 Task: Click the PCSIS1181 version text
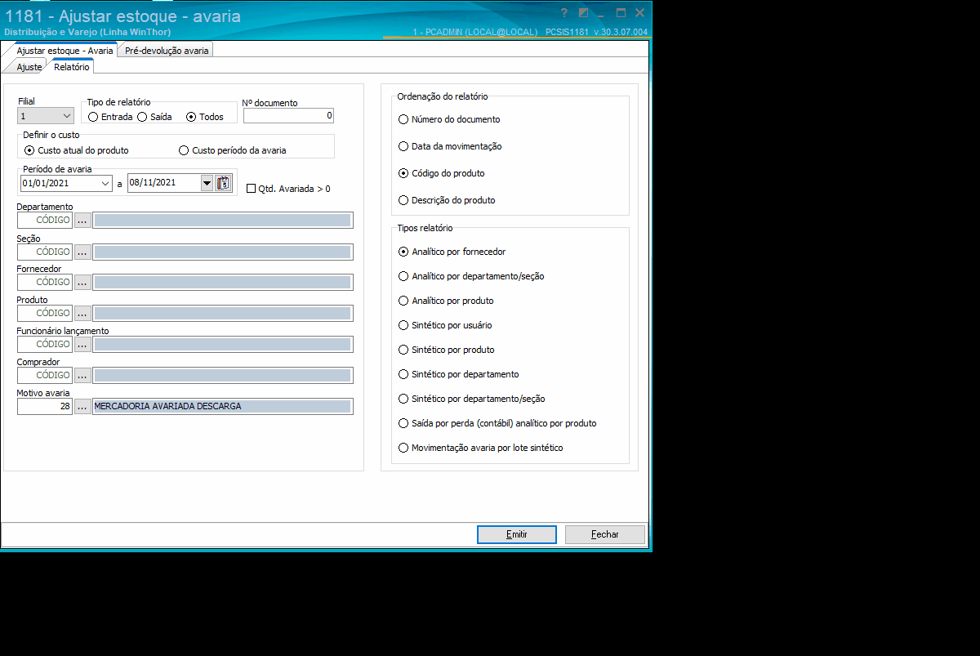pyautogui.click(x=597, y=32)
